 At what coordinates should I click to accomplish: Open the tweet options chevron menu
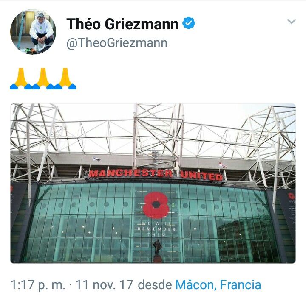click(x=292, y=22)
